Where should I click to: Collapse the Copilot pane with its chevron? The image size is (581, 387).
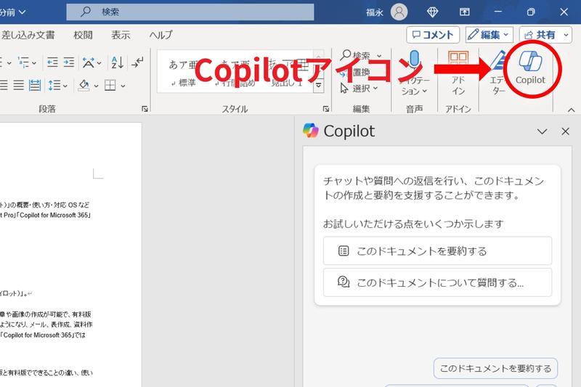(x=542, y=131)
